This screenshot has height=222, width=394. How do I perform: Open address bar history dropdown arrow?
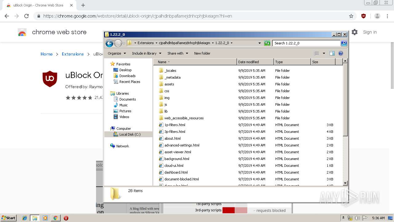pyautogui.click(x=260, y=43)
